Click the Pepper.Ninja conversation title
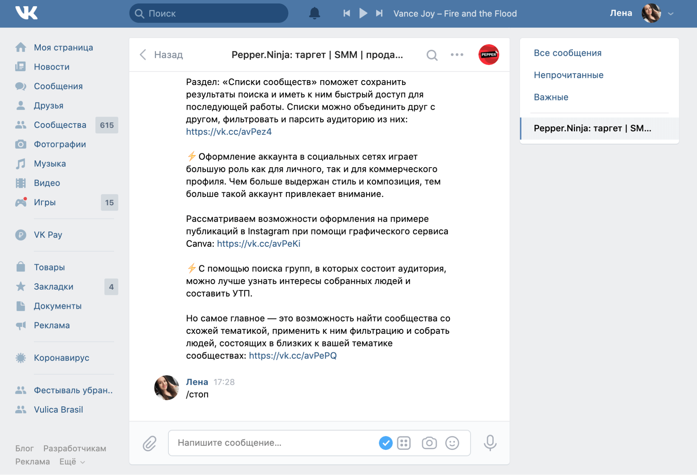Viewport: 697px width, 475px height. click(317, 55)
